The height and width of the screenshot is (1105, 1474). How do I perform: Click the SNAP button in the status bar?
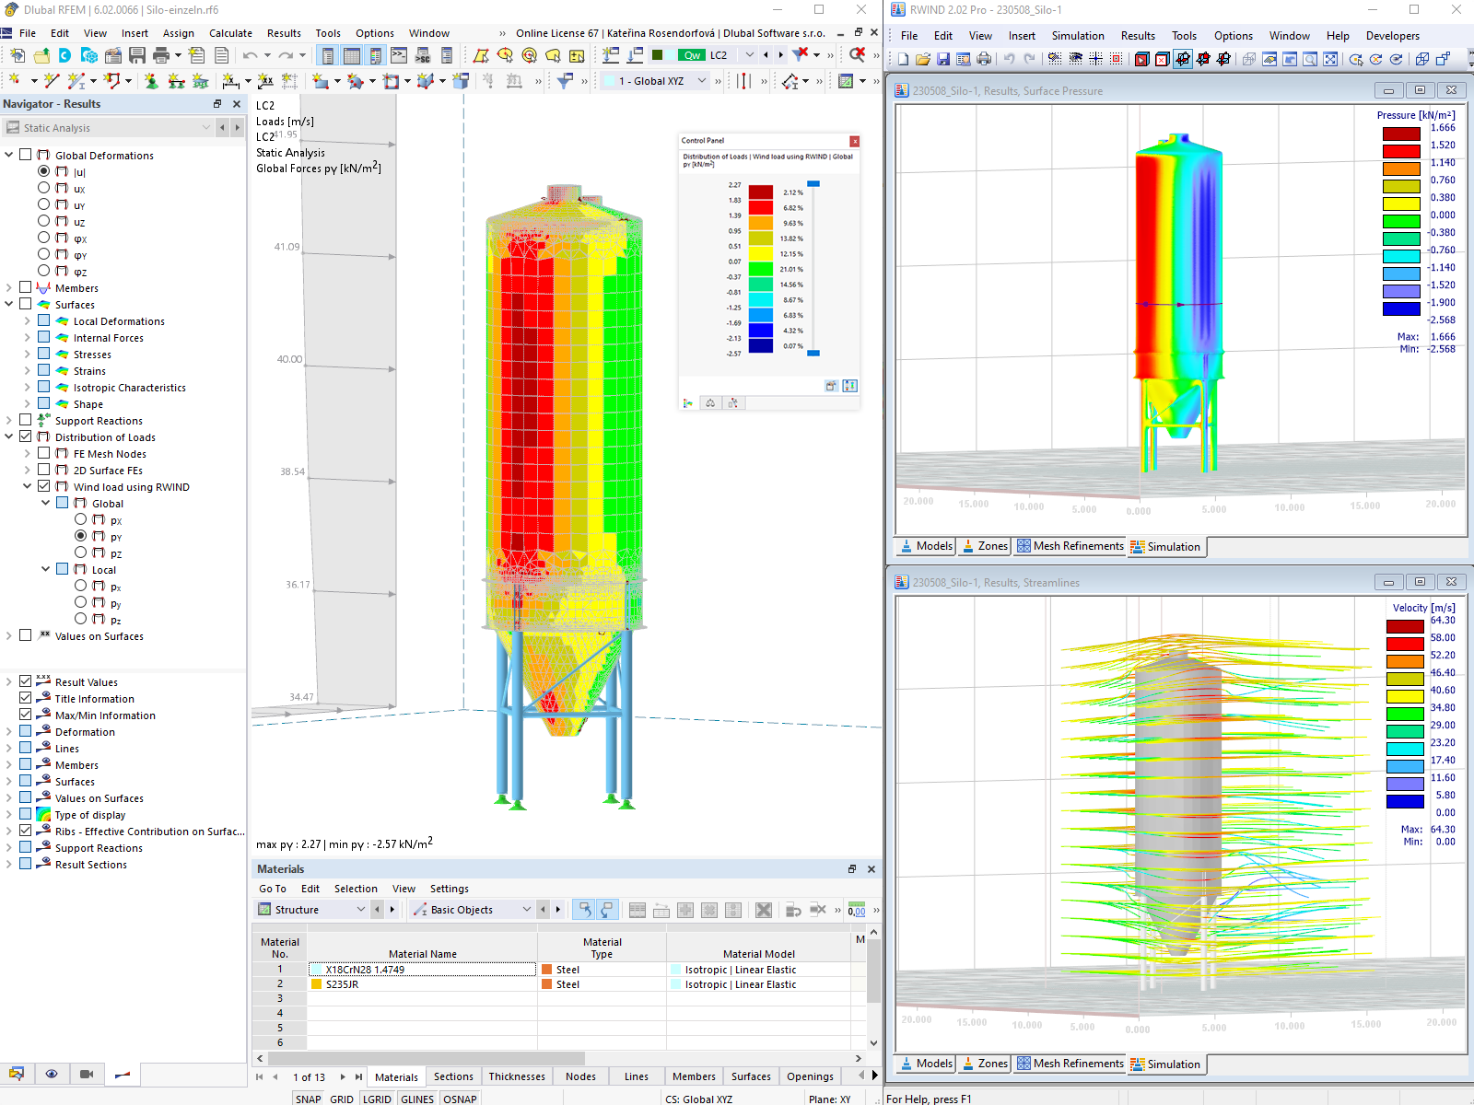point(309,1099)
